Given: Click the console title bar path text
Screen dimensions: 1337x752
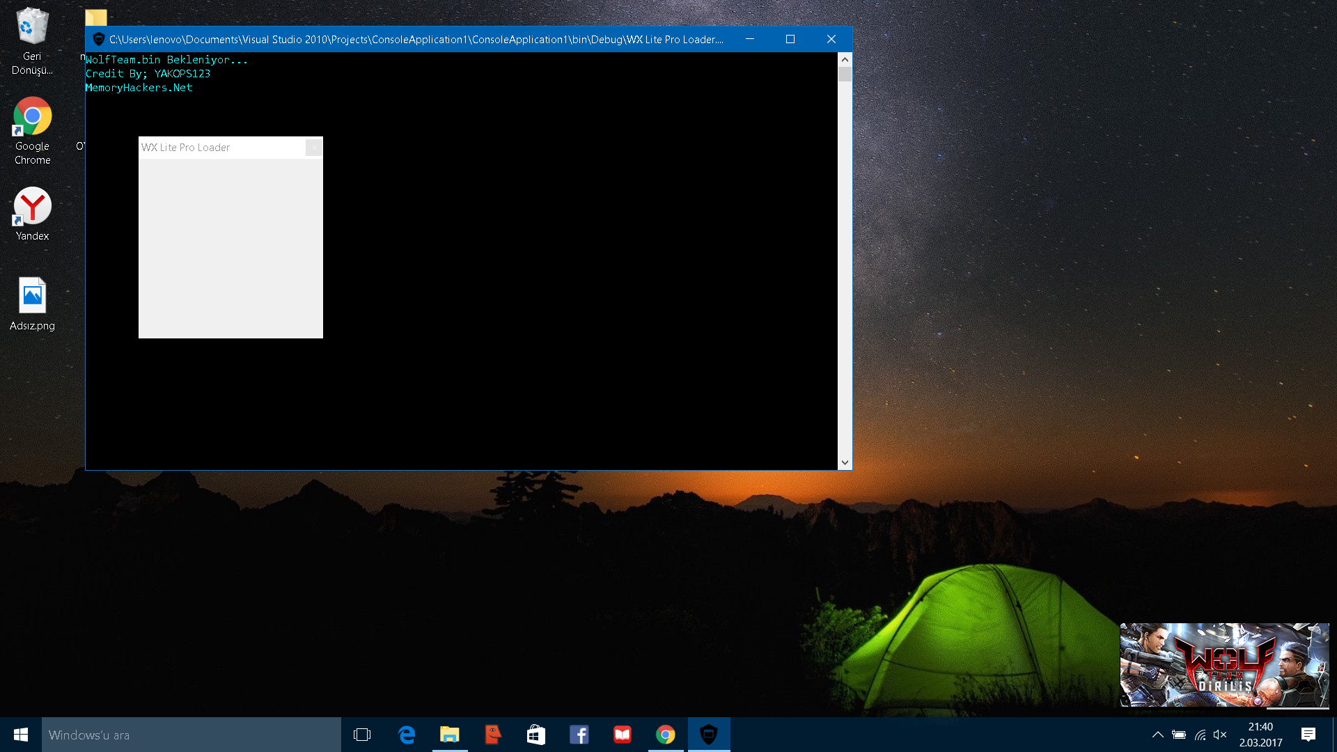Looking at the screenshot, I should [416, 40].
